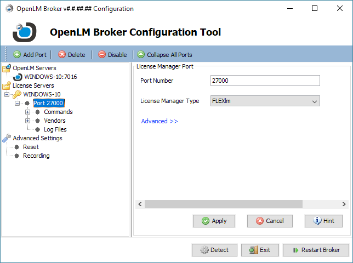The height and width of the screenshot is (263, 353).
Task: Click the Restart Broker button
Action: pos(316,250)
